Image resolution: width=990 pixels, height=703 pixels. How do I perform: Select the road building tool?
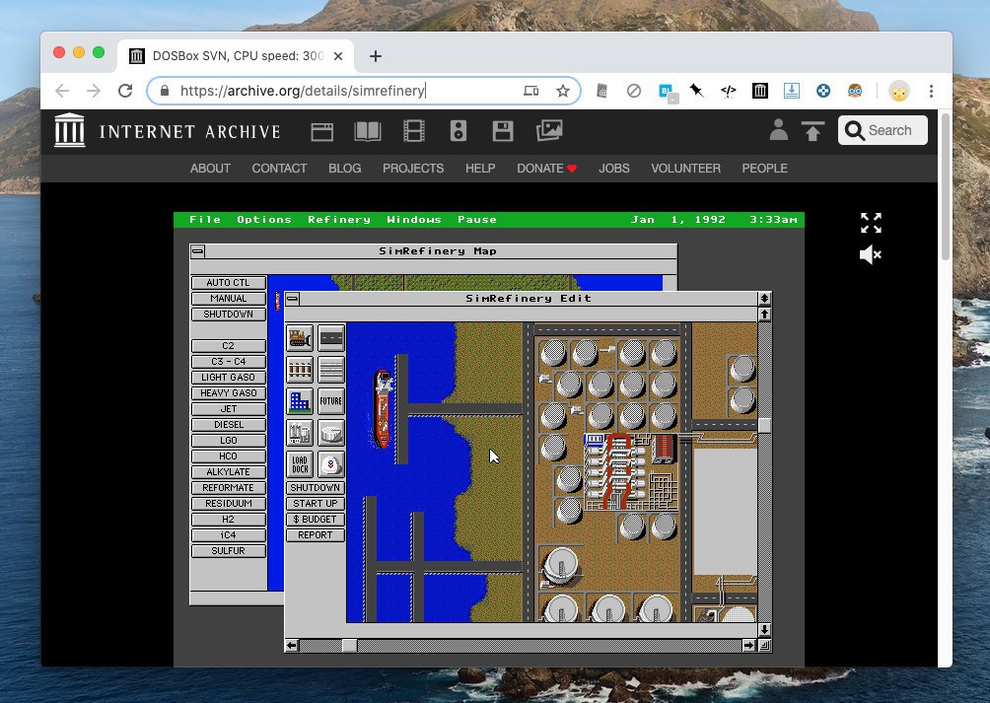331,338
